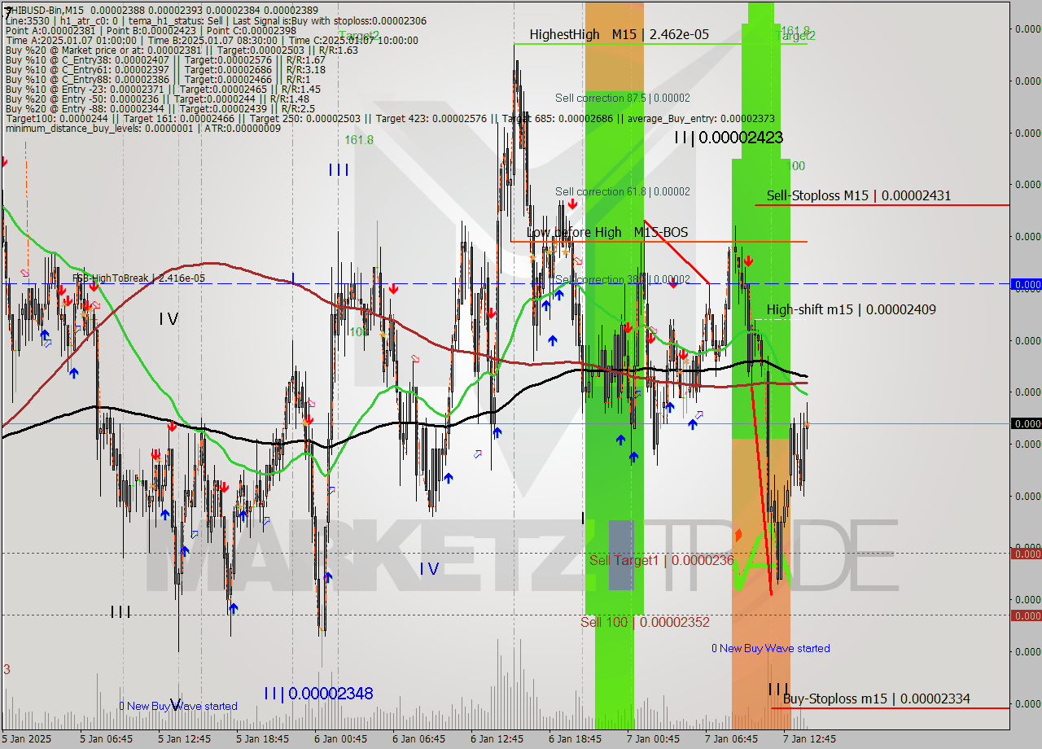
Task: Select the blue I V wave label
Action: point(430,569)
